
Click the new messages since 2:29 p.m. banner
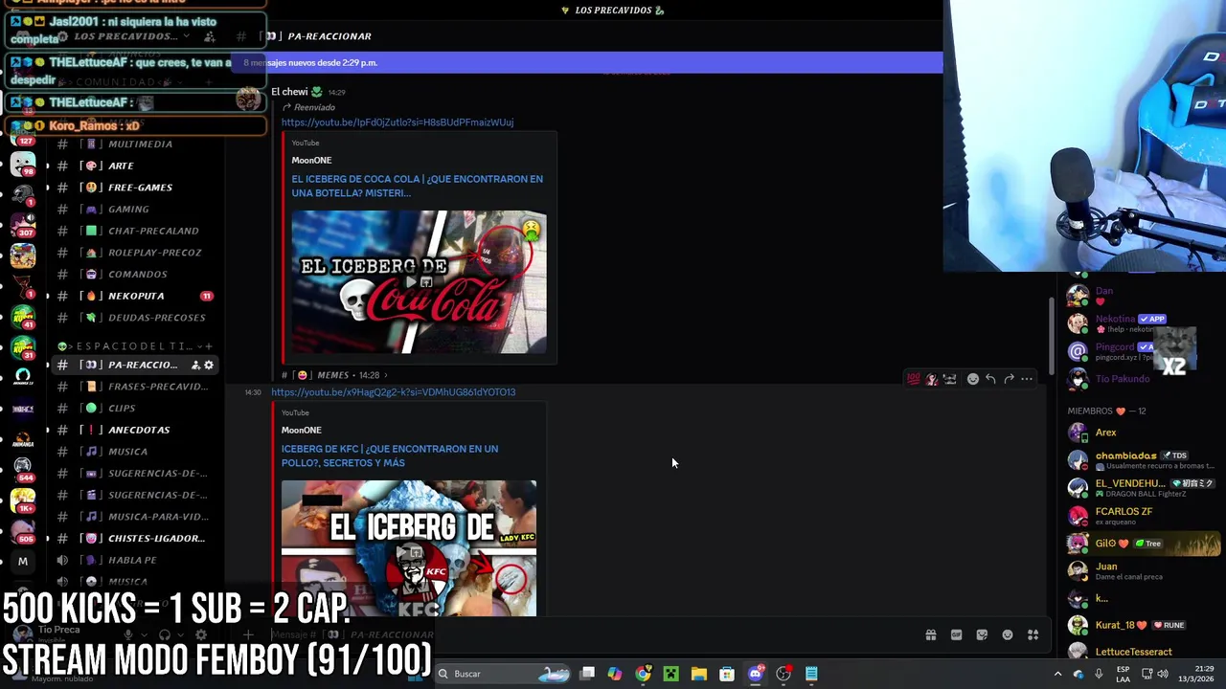584,62
